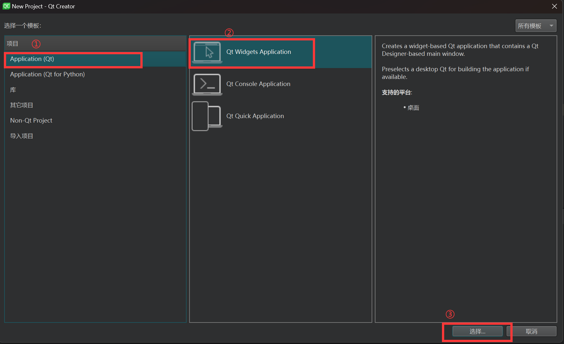The height and width of the screenshot is (344, 564).
Task: Click the Qt Widgets Application cursor icon
Action: [207, 52]
